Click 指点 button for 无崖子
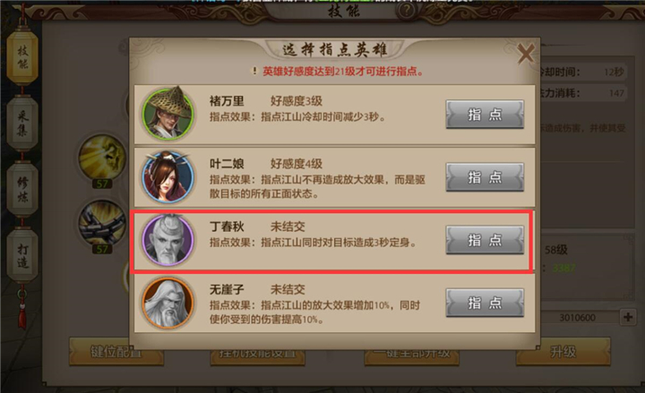 [x=485, y=303]
